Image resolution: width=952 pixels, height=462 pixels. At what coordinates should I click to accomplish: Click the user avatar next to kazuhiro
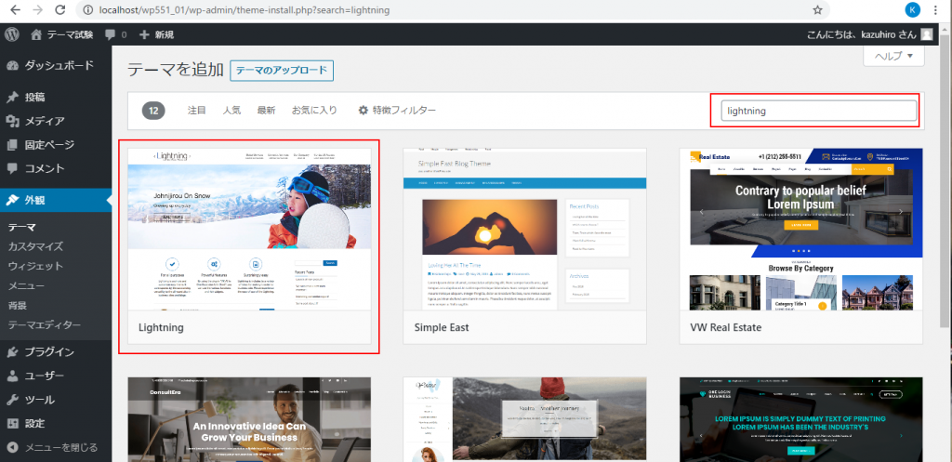tap(926, 34)
